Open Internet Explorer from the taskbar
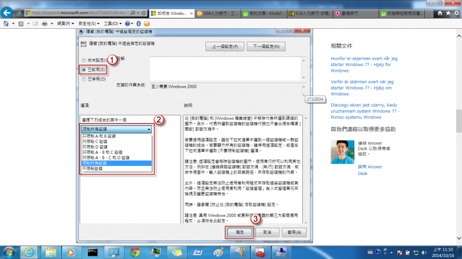462x259 pixels. tap(29, 253)
